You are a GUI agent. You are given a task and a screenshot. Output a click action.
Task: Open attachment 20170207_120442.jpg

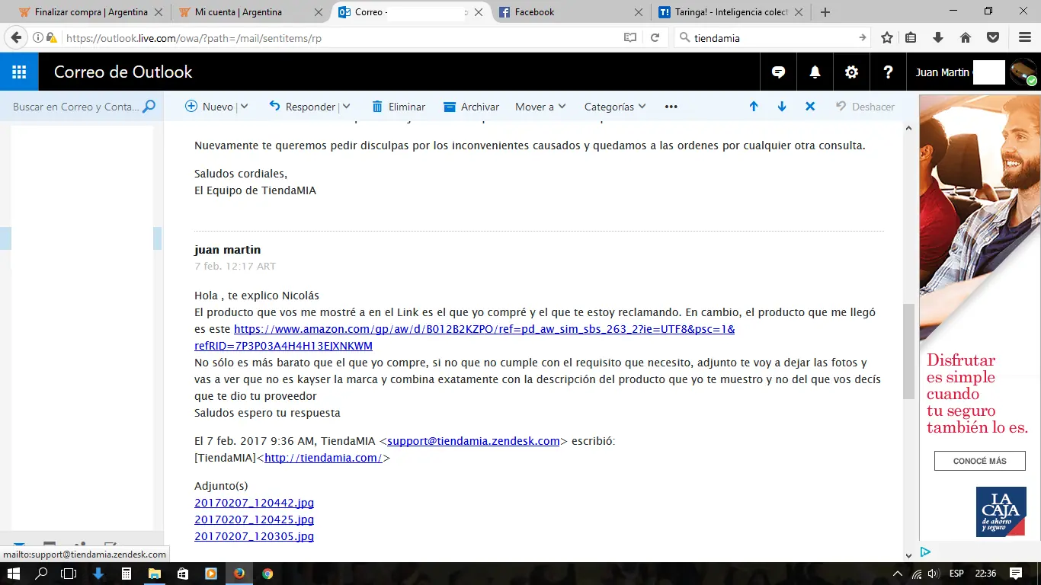pos(254,503)
